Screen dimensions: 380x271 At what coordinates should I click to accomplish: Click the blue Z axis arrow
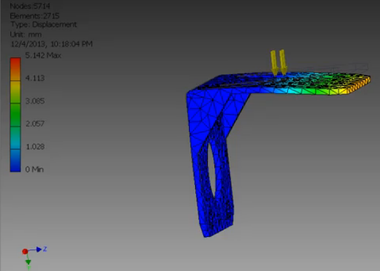[39, 249]
